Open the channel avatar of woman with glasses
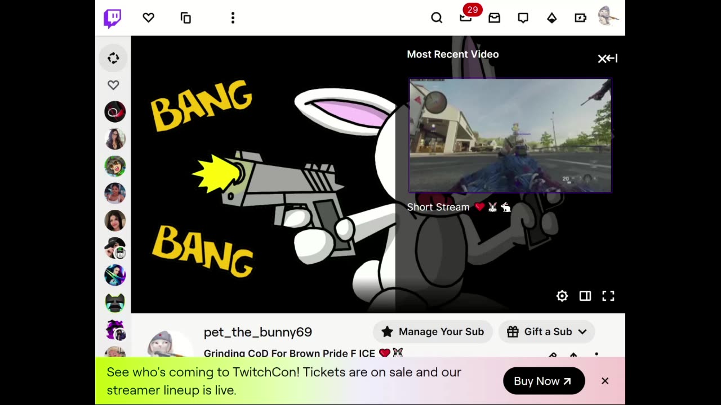721x405 pixels. tap(115, 139)
